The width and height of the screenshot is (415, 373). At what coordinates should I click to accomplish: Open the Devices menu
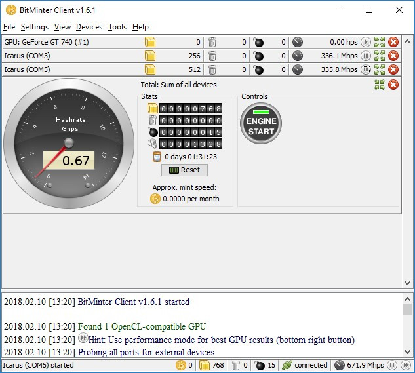coord(89,27)
